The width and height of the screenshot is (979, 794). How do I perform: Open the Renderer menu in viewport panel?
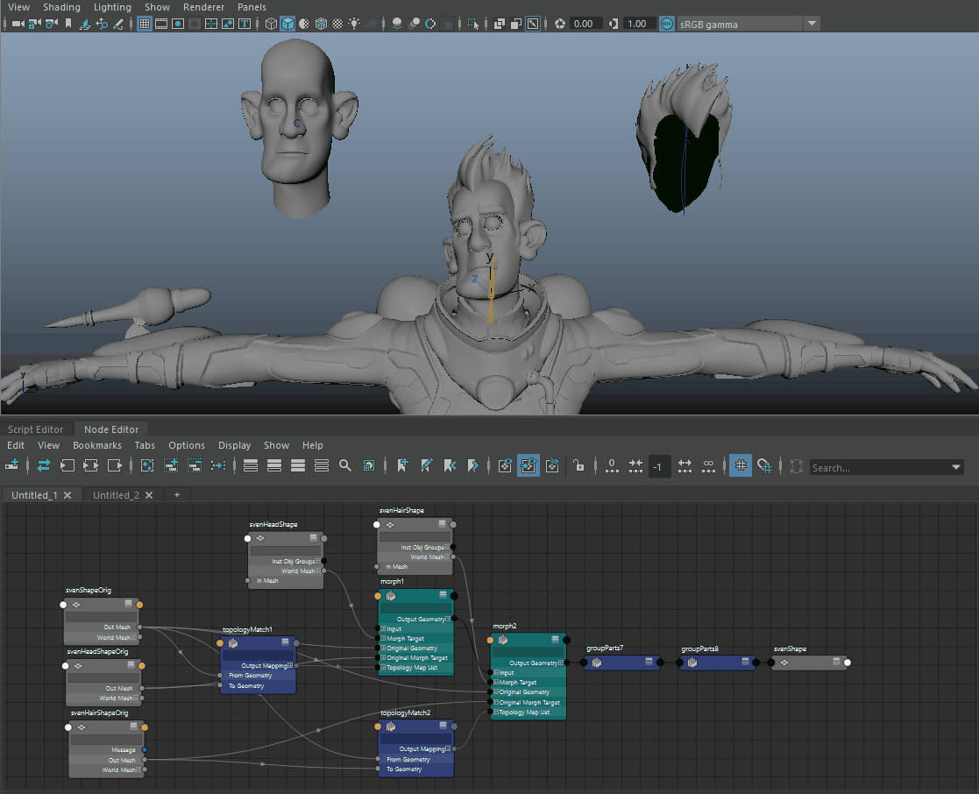coord(203,7)
